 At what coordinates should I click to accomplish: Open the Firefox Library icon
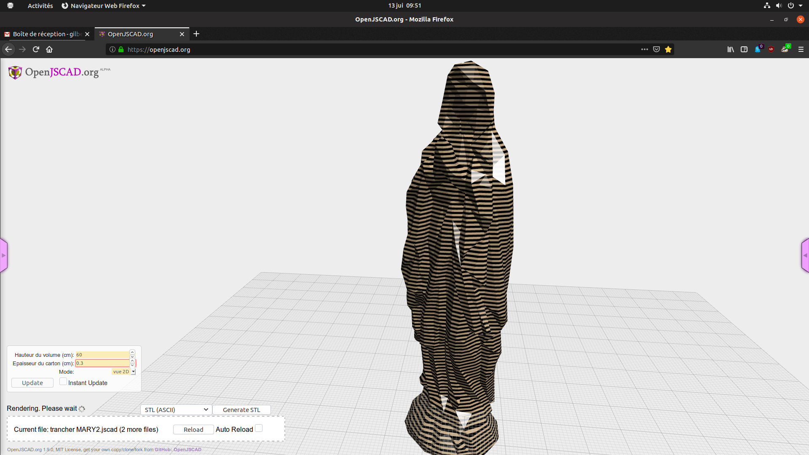pos(730,49)
